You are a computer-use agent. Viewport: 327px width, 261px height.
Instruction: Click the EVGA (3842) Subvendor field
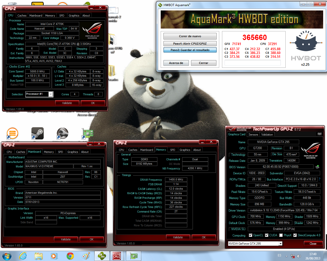pos(302,173)
